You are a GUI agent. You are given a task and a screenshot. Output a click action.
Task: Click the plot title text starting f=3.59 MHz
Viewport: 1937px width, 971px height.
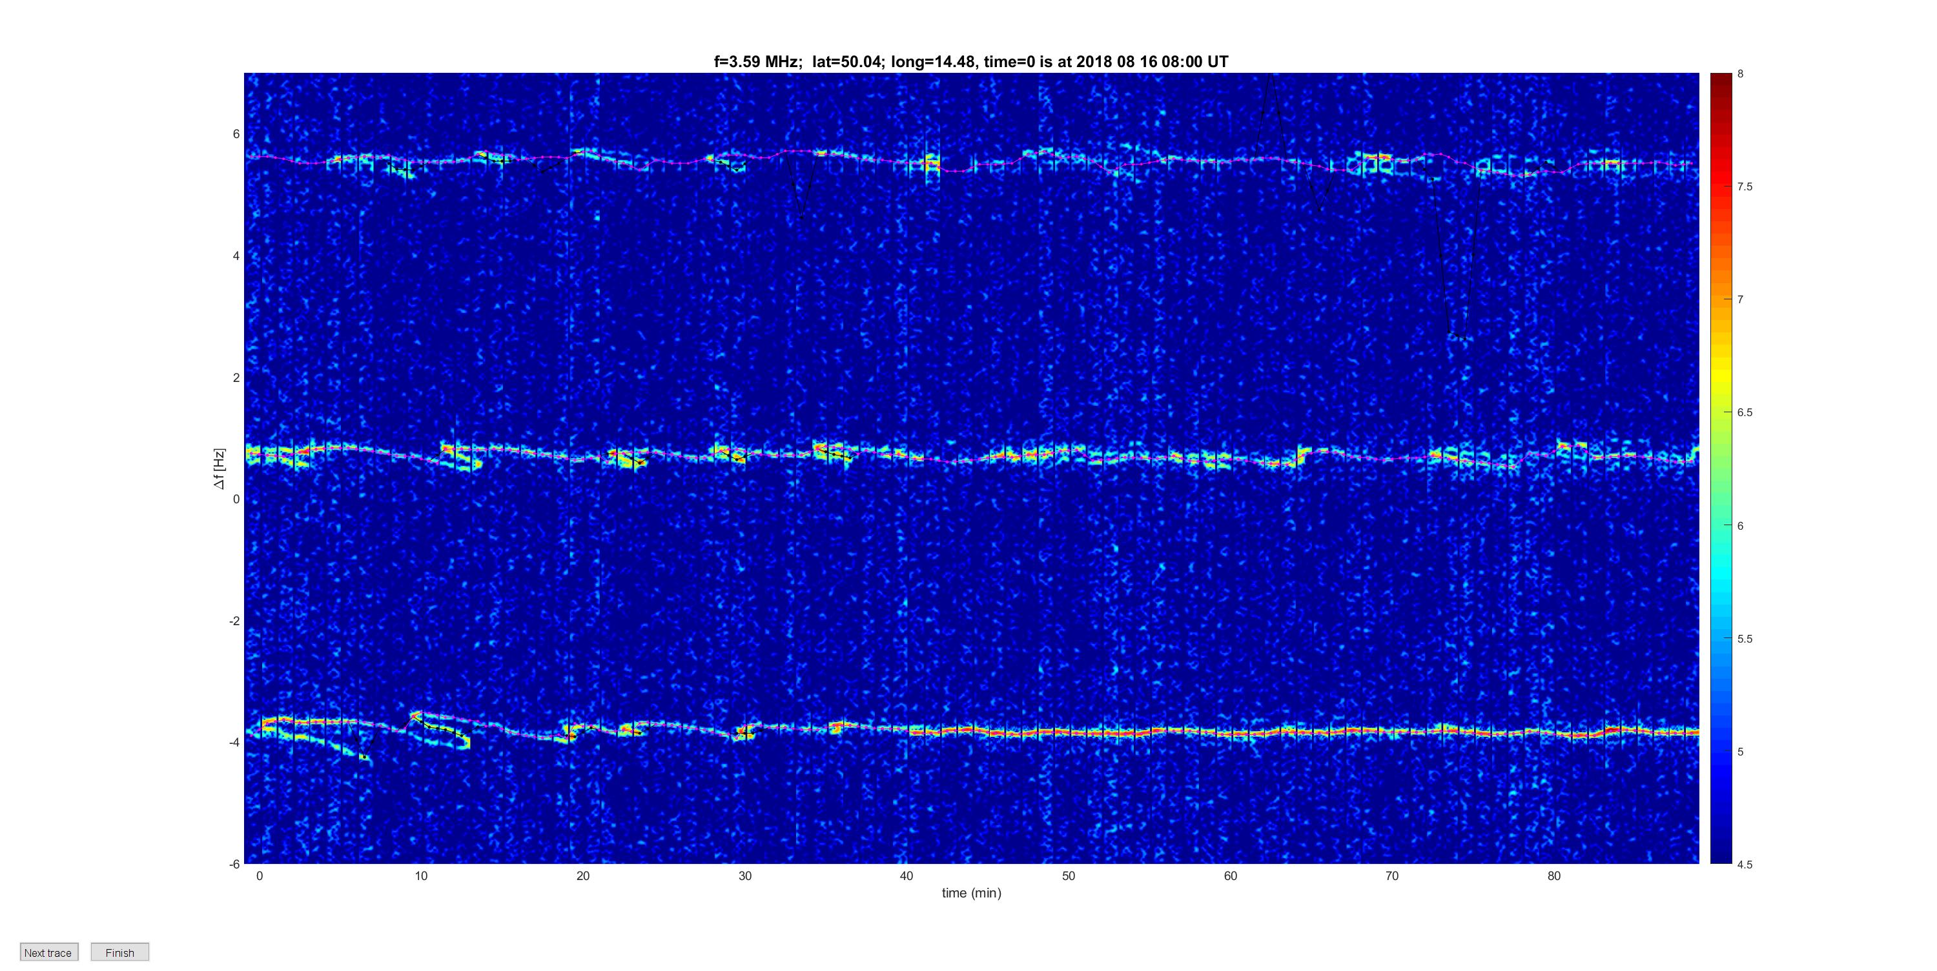click(970, 62)
